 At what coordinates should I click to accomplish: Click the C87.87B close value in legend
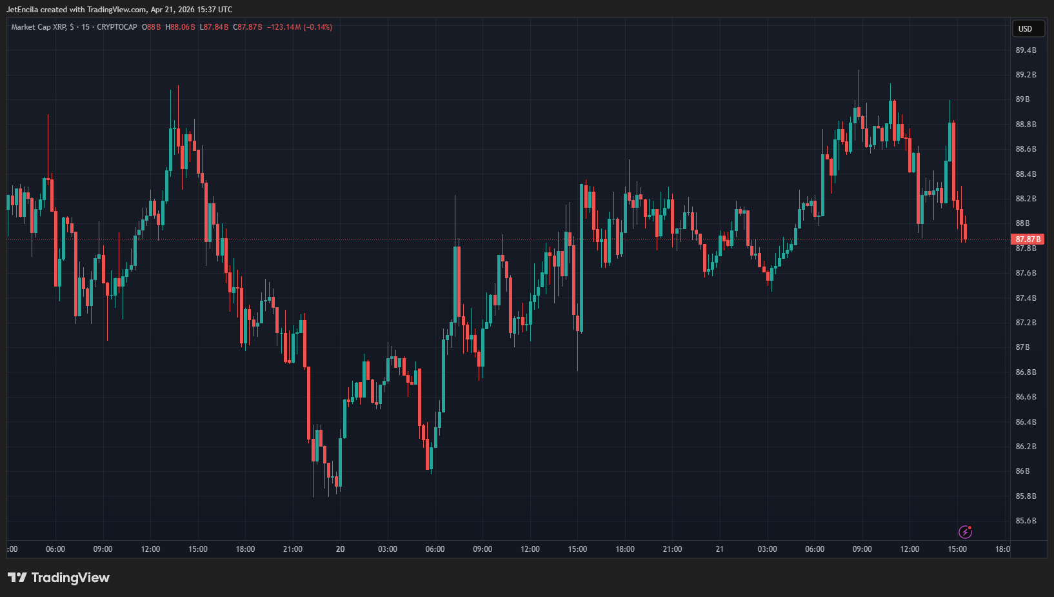point(248,27)
